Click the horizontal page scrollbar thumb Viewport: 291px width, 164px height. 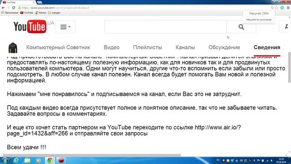pyautogui.click(x=92, y=155)
